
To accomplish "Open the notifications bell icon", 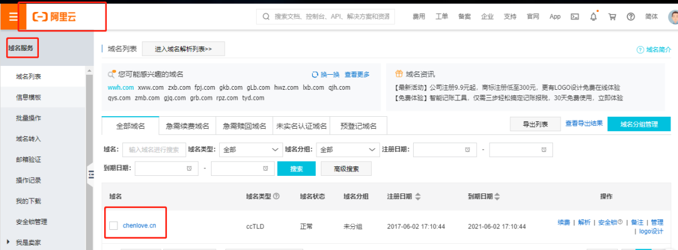I will (594, 17).
